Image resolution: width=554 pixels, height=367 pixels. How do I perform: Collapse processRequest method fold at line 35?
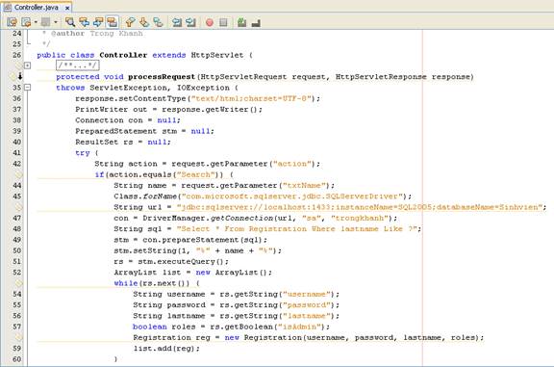(27, 87)
